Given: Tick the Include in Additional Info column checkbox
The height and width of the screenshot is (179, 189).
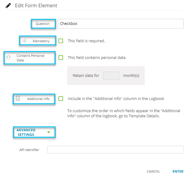Looking at the screenshot, I should coord(61,98).
